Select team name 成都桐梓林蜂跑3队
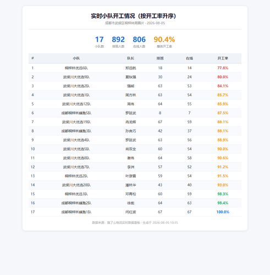Screen dimensions: 270x275 [x=76, y=131]
